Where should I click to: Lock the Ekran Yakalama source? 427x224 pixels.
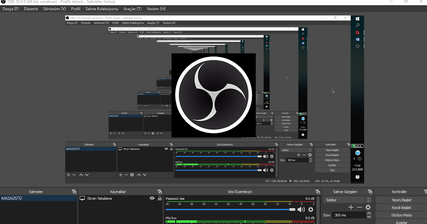(159, 198)
